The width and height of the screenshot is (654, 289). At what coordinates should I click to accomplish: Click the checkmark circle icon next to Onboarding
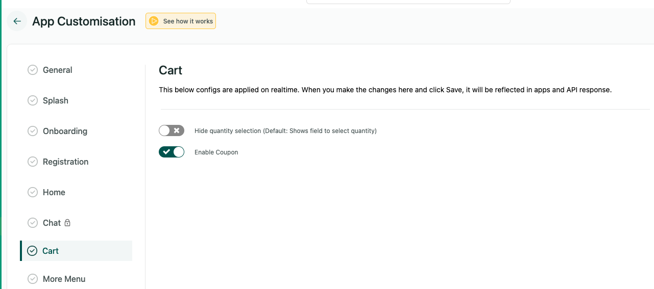click(x=33, y=131)
